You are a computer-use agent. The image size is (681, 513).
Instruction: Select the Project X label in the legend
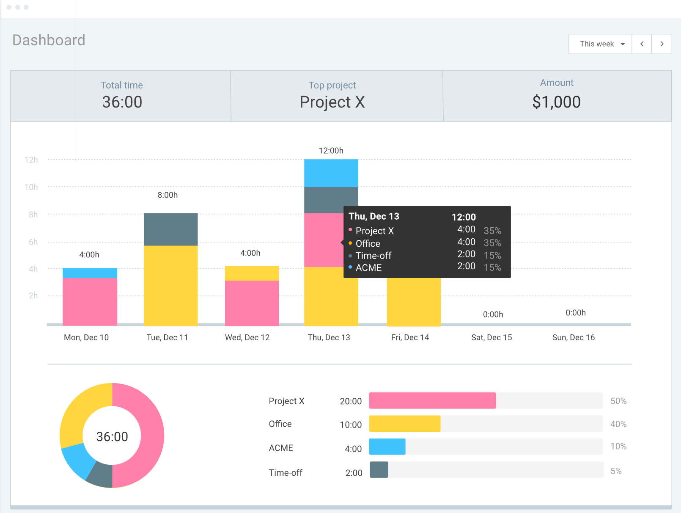286,401
